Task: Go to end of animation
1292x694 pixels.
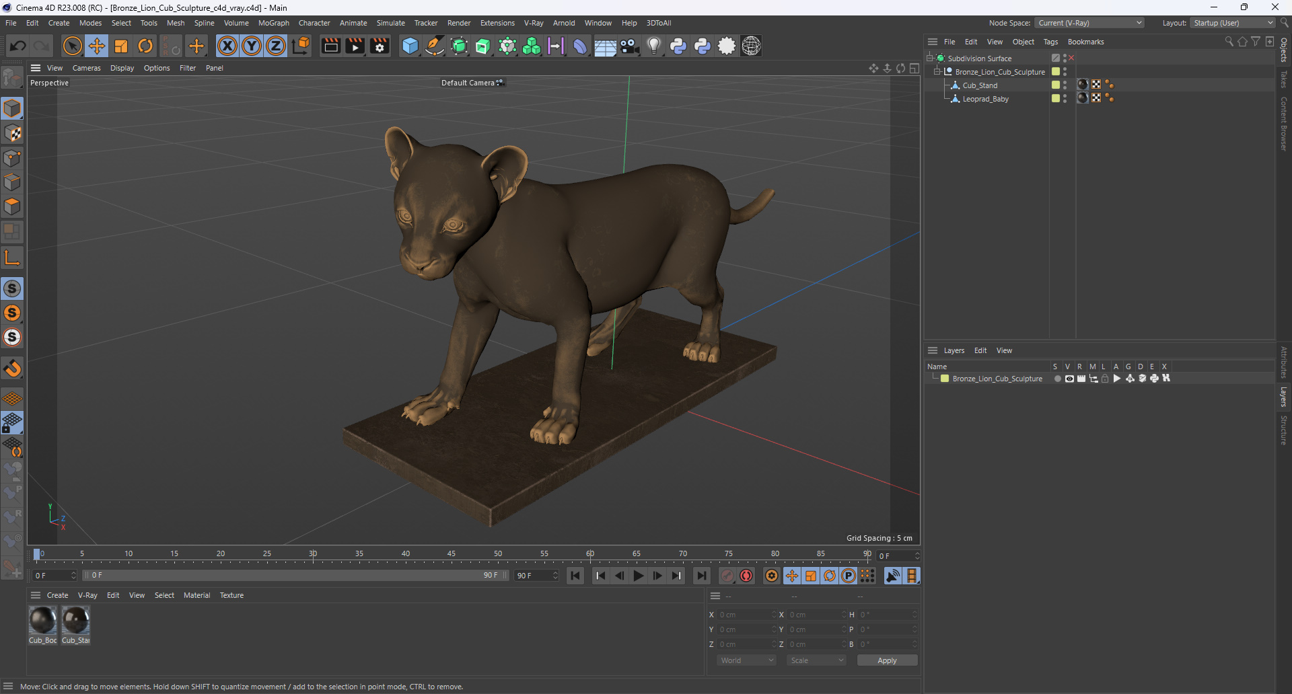Action: pos(702,576)
